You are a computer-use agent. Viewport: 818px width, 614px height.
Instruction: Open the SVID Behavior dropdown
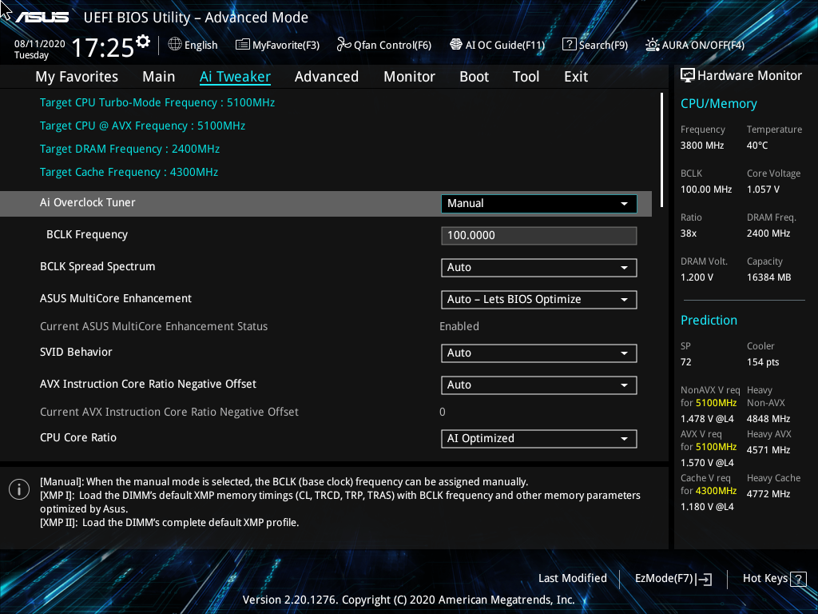[x=538, y=353]
